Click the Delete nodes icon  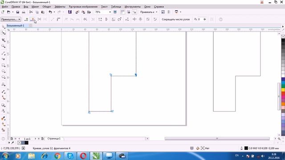32,19
